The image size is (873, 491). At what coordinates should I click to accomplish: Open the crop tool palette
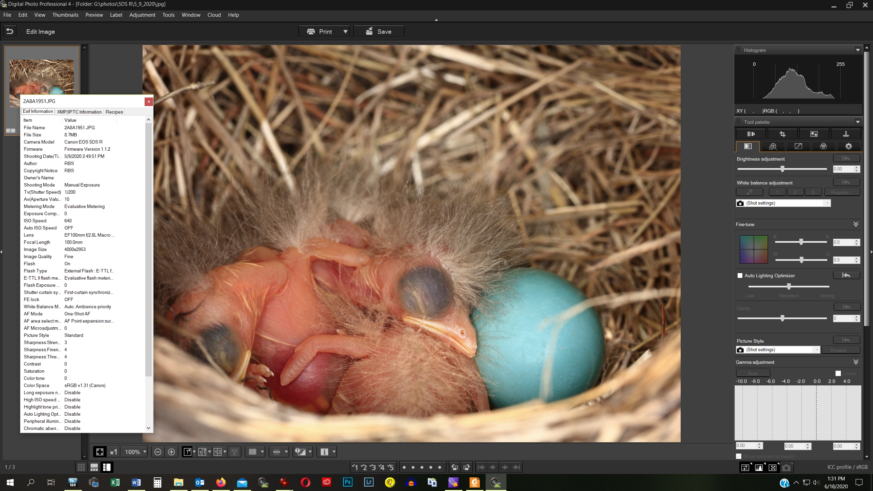pos(782,134)
